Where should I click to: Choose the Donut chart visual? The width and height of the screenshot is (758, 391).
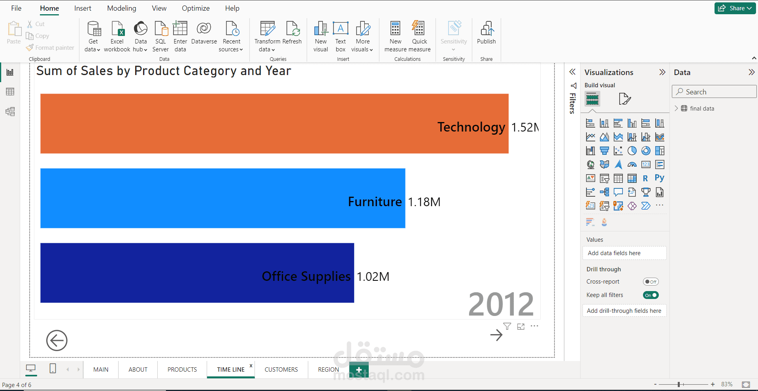point(646,151)
